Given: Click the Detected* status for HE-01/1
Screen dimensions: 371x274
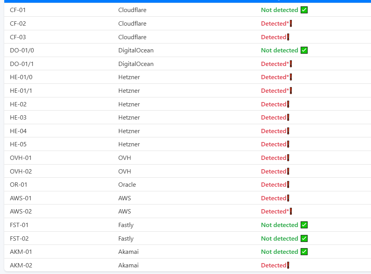Looking at the screenshot, I should tap(275, 91).
